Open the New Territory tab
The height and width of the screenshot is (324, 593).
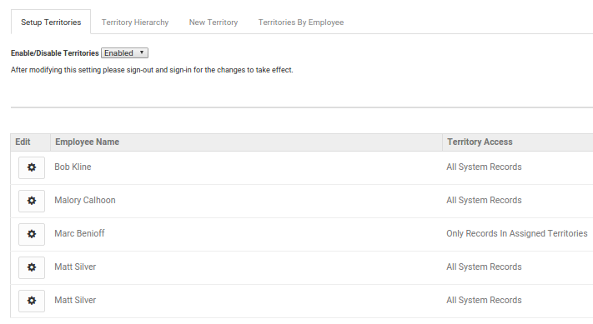pos(214,22)
